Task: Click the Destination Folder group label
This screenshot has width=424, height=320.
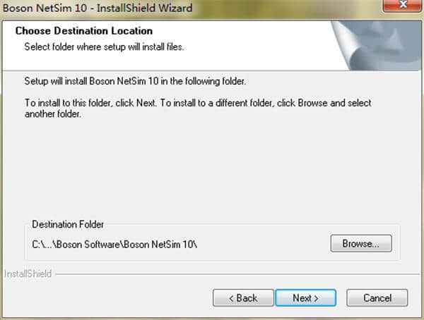Action: click(x=68, y=224)
